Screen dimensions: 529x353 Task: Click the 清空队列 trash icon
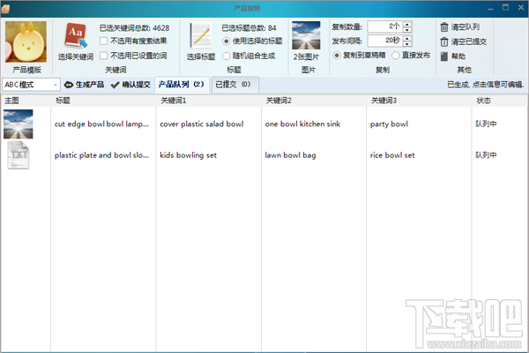[x=444, y=27]
